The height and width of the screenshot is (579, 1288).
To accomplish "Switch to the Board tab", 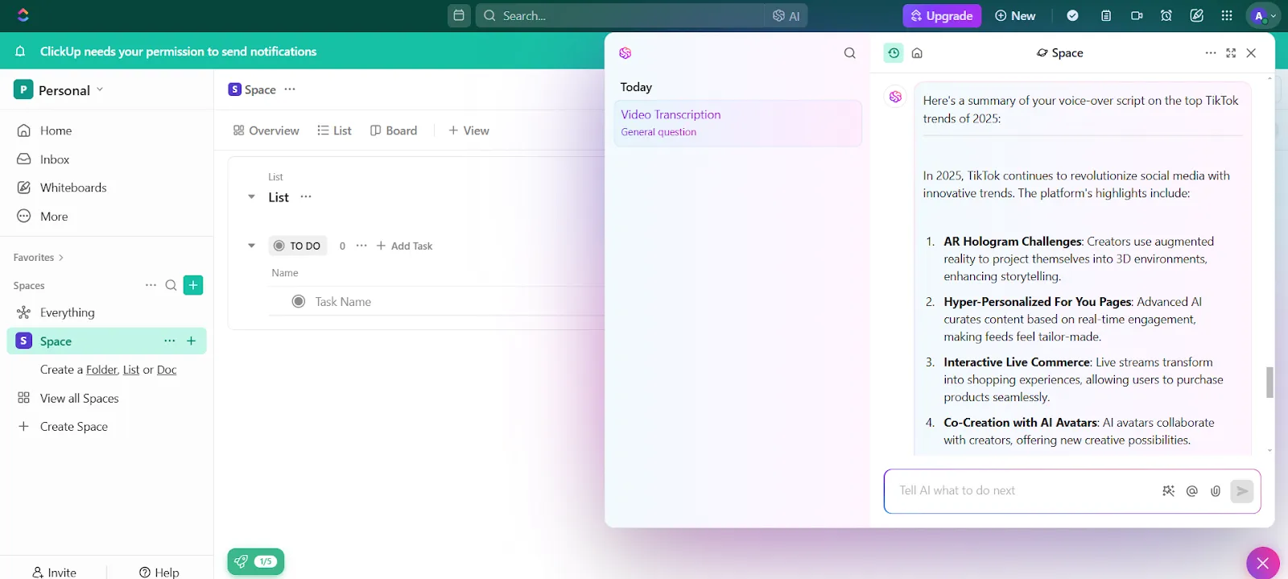I will tap(394, 130).
